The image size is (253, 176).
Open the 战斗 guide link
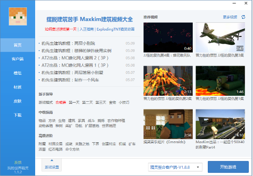click(91, 121)
